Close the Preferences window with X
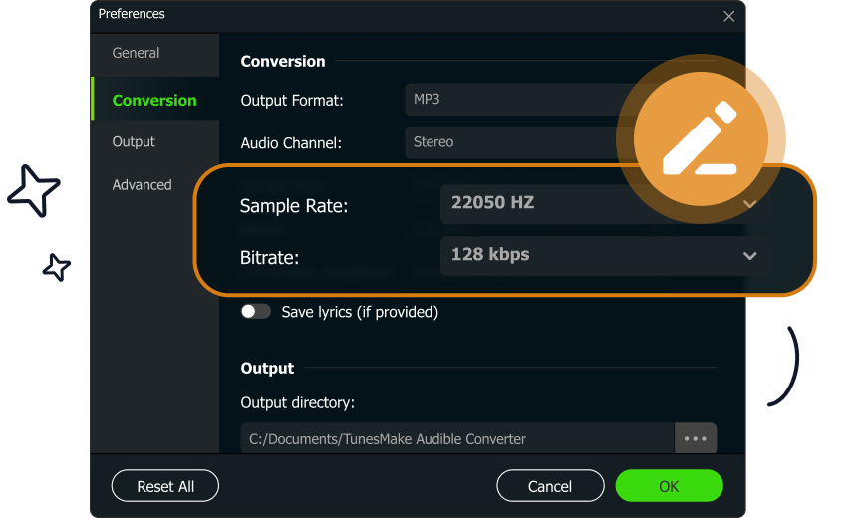Viewport: 865px width, 518px height. pyautogui.click(x=728, y=17)
